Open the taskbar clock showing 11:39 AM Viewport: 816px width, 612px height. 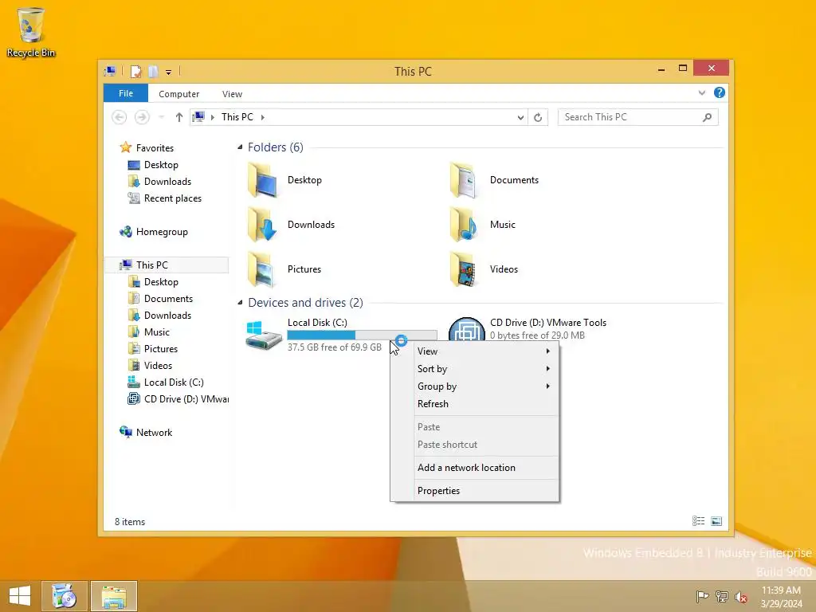[781, 596]
